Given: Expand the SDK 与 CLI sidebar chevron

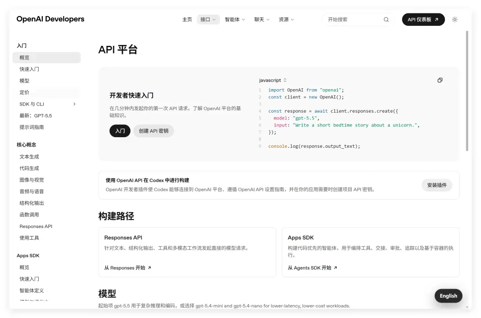Looking at the screenshot, I should tap(74, 104).
